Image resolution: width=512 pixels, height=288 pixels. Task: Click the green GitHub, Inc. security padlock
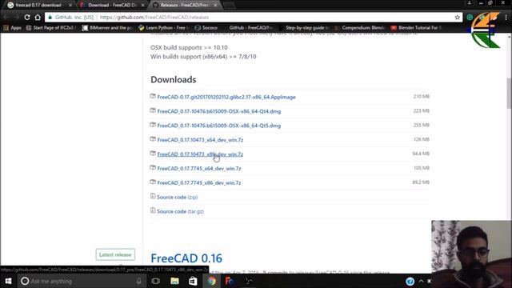50,18
